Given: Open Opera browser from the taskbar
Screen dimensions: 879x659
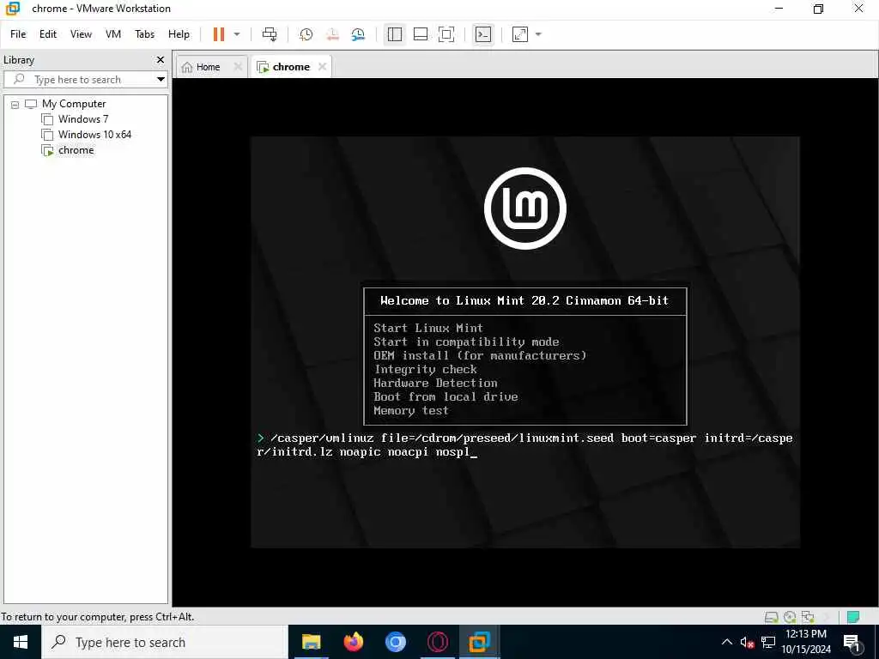Looking at the screenshot, I should point(437,642).
